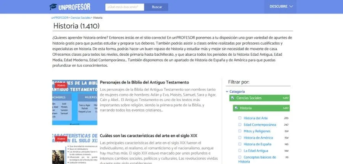Uncheck the Ciencias Sociales filter checkbox
Screen dimensions: 343x164
click(x=232, y=98)
